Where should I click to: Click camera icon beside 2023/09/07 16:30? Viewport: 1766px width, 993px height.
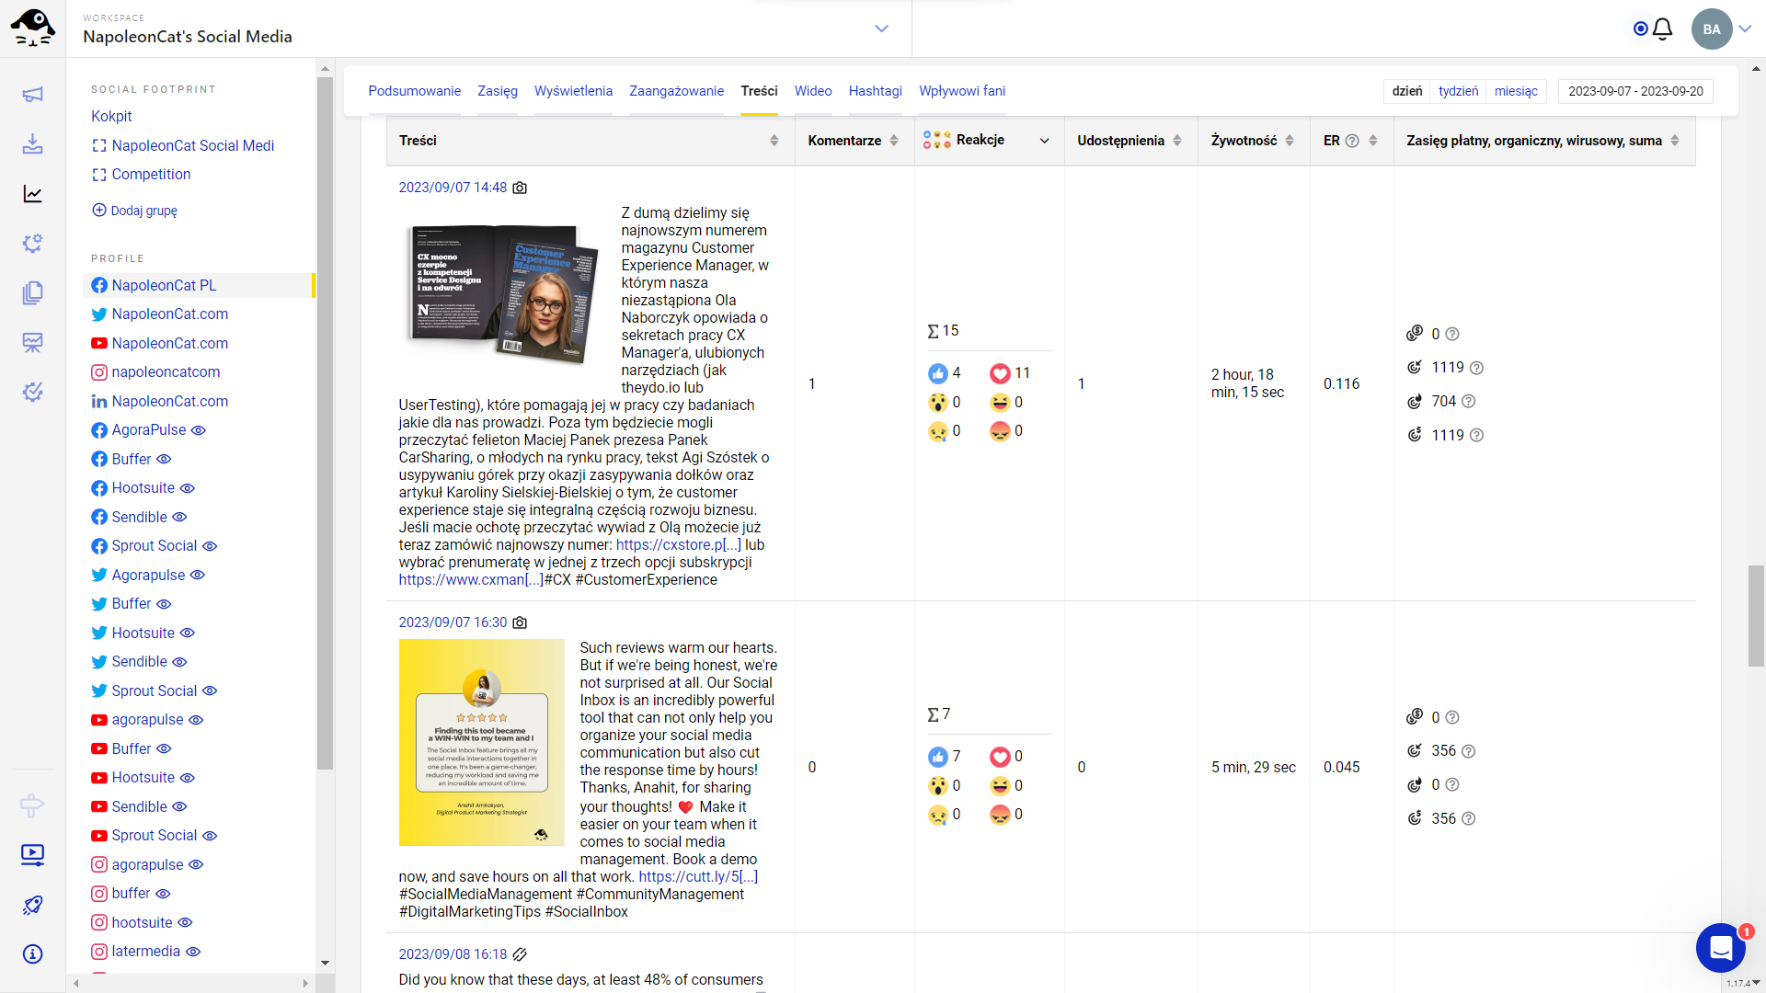[520, 622]
